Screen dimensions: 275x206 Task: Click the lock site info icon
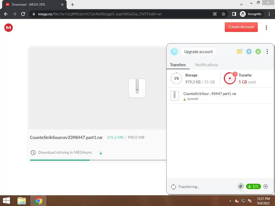click(x=34, y=14)
